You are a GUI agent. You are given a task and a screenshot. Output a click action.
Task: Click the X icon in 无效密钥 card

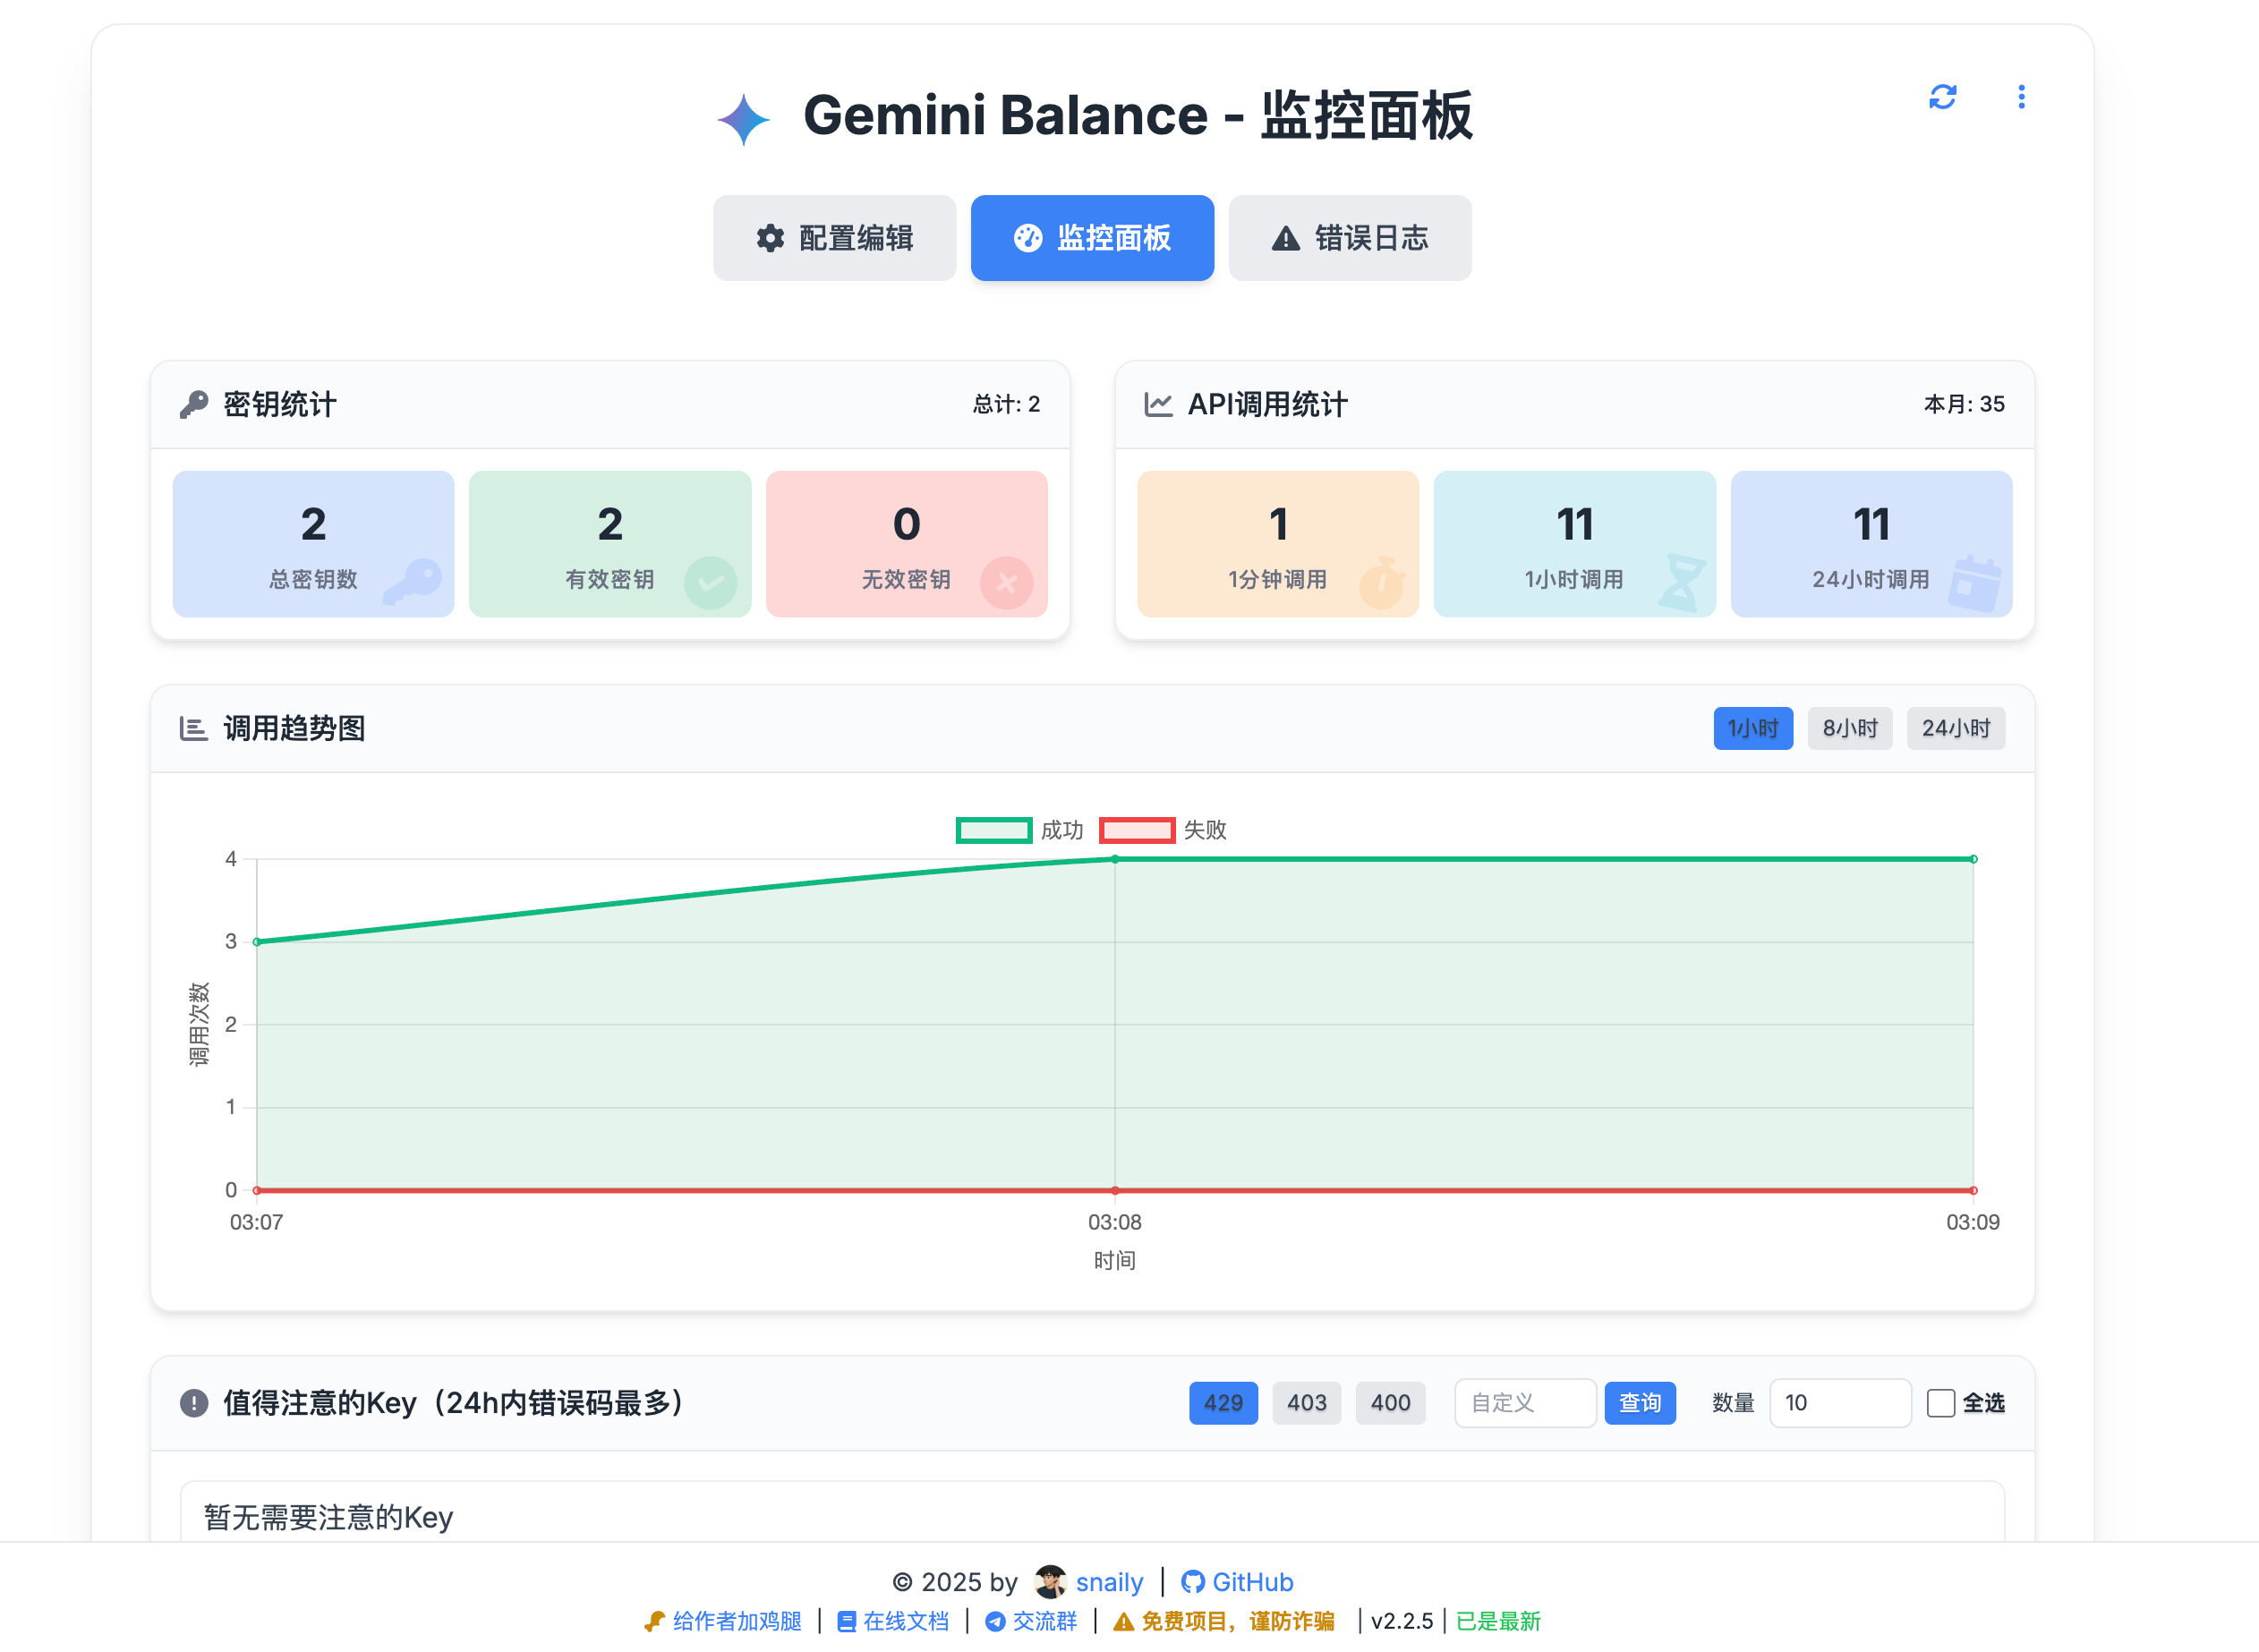tap(1006, 583)
